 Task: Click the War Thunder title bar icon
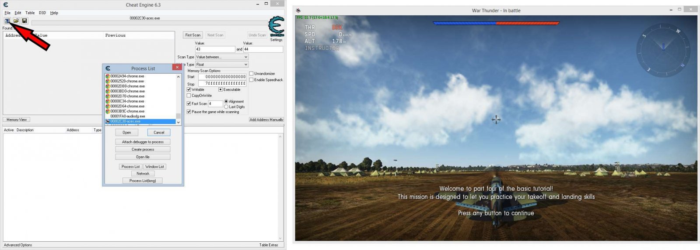click(x=298, y=10)
